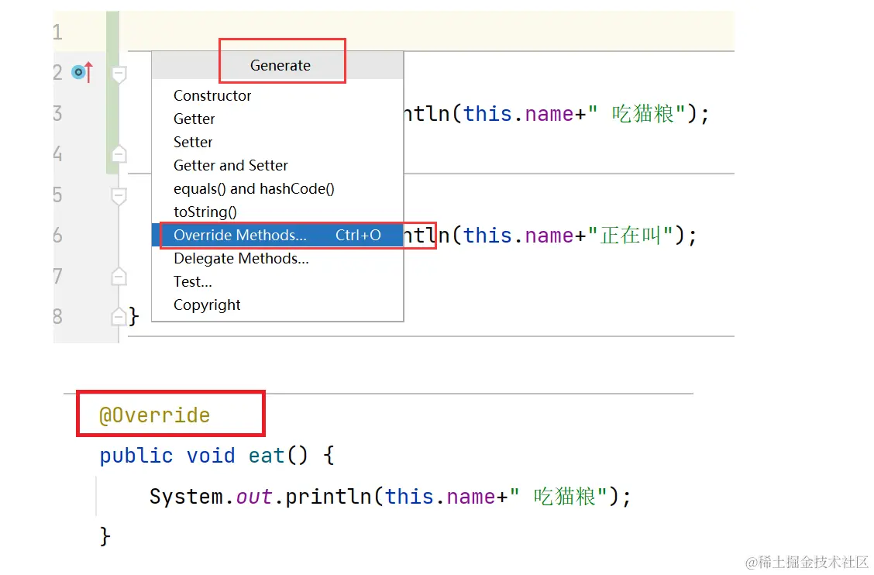Select Getter and Setter option

click(x=277, y=166)
